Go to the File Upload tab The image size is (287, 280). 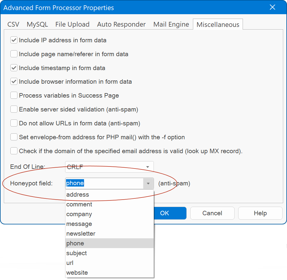pyautogui.click(x=72, y=25)
